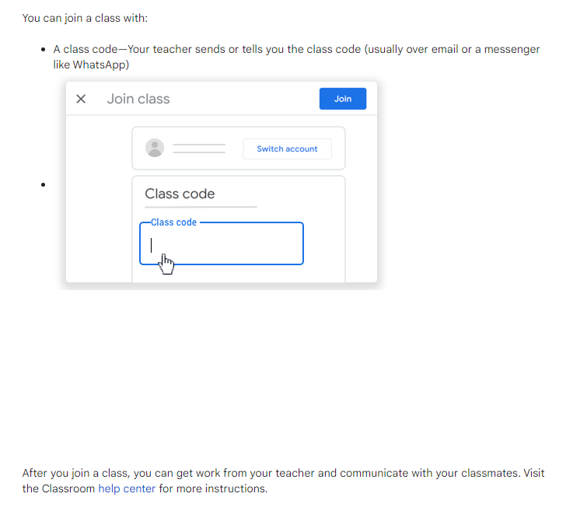This screenshot has width=587, height=511.
Task: Click the hand pointer cursor icon
Action: pos(166,264)
